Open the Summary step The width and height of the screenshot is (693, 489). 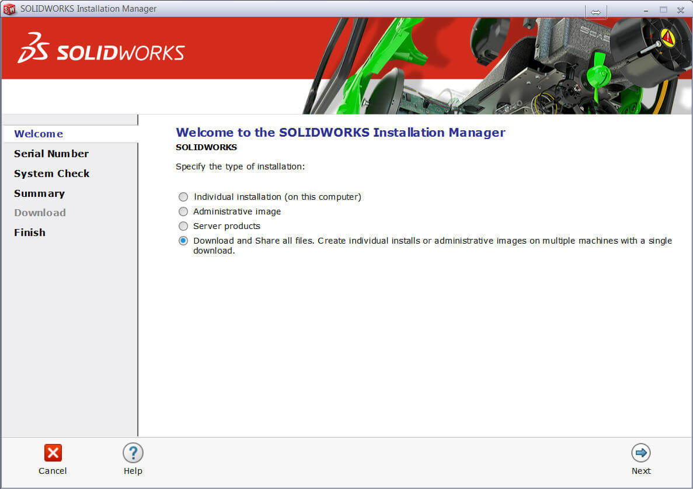[x=39, y=193]
